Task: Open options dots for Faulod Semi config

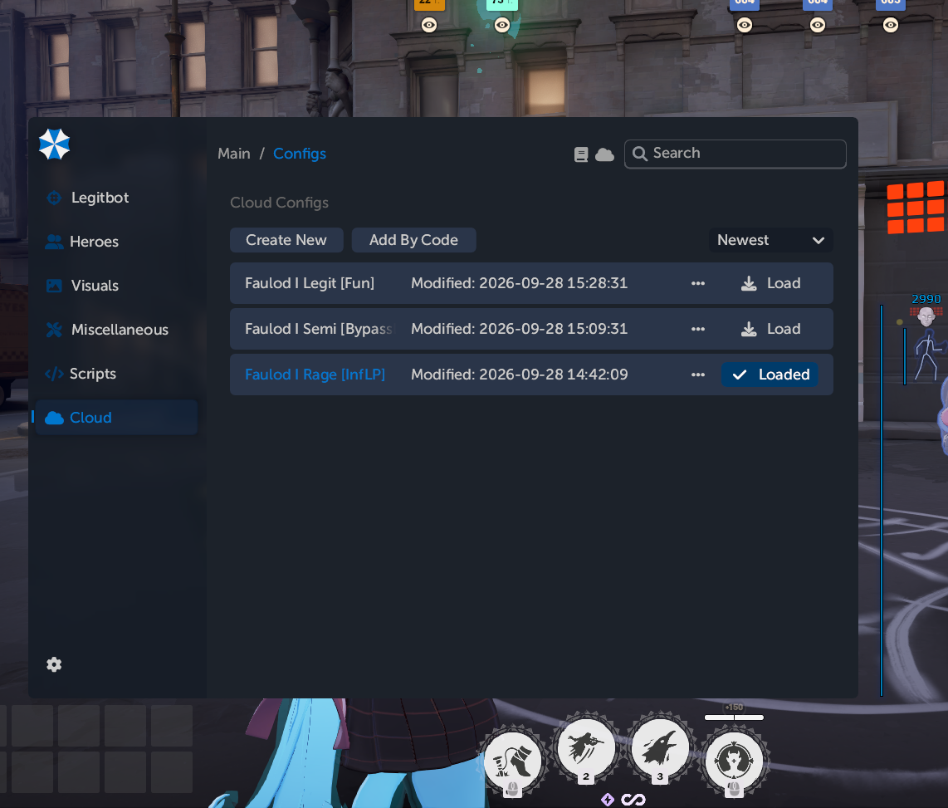Action: pos(697,329)
